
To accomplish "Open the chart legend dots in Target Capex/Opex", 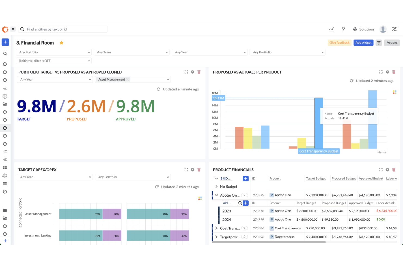I will [200, 198].
